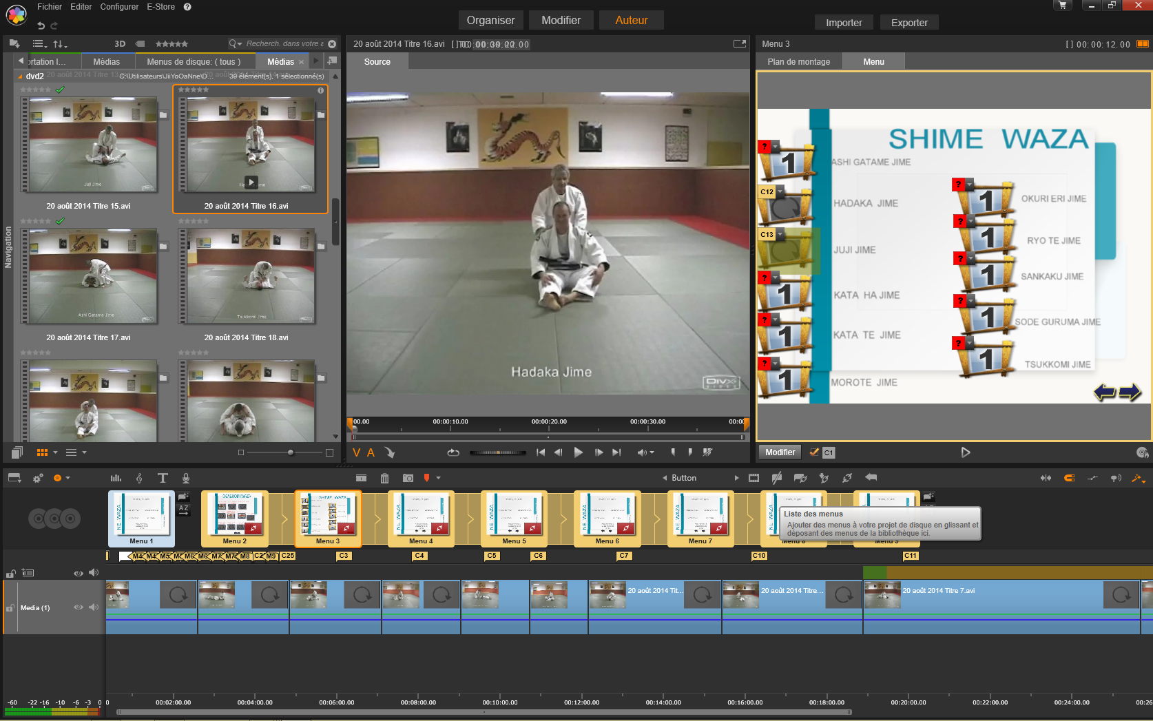Viewport: 1153px width, 721px height.
Task: Select the Plan de montage tab
Action: pos(798,62)
